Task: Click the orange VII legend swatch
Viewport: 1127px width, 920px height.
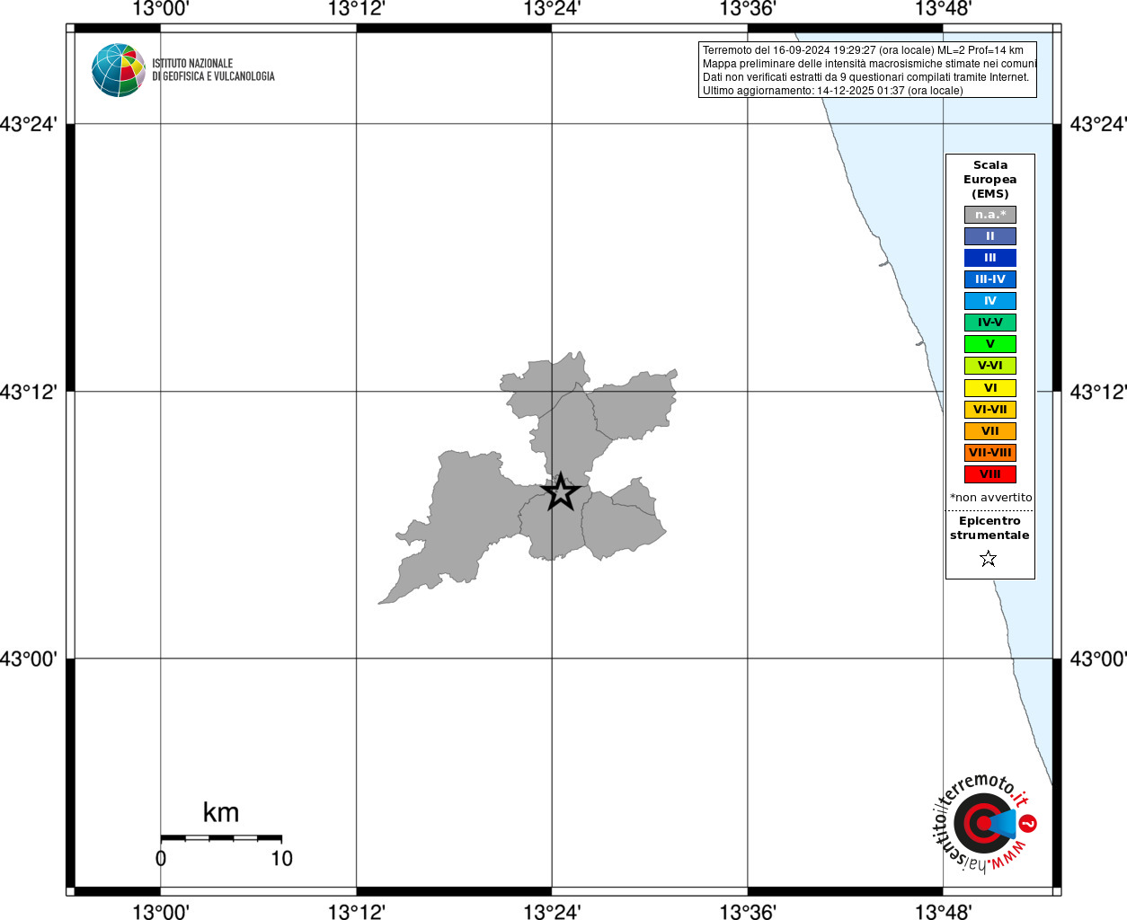Action: pyautogui.click(x=990, y=431)
